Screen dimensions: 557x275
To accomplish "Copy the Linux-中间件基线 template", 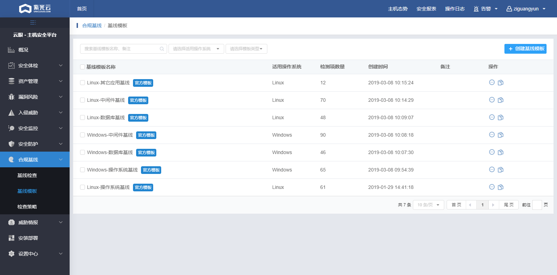I will (501, 100).
